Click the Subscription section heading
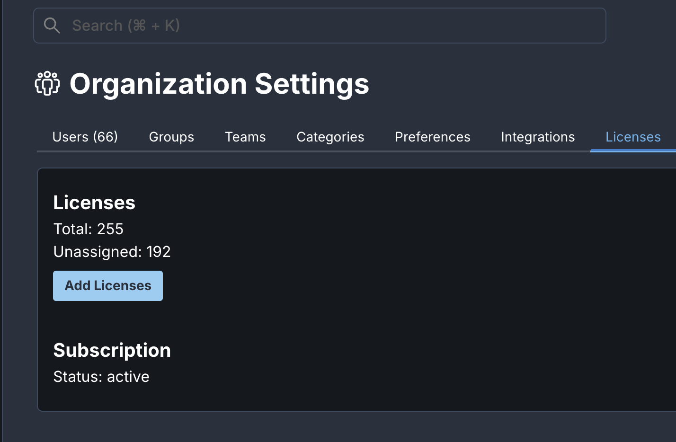Viewport: 676px width, 442px height. (x=112, y=350)
